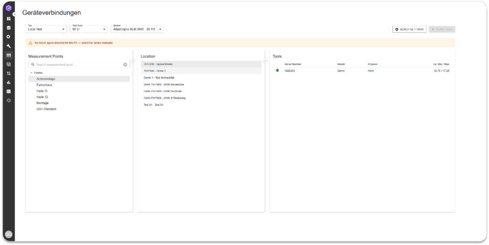Select location 7517300 - Demo 2
Image resolution: width=489 pixels, height=245 pixels.
click(201, 71)
